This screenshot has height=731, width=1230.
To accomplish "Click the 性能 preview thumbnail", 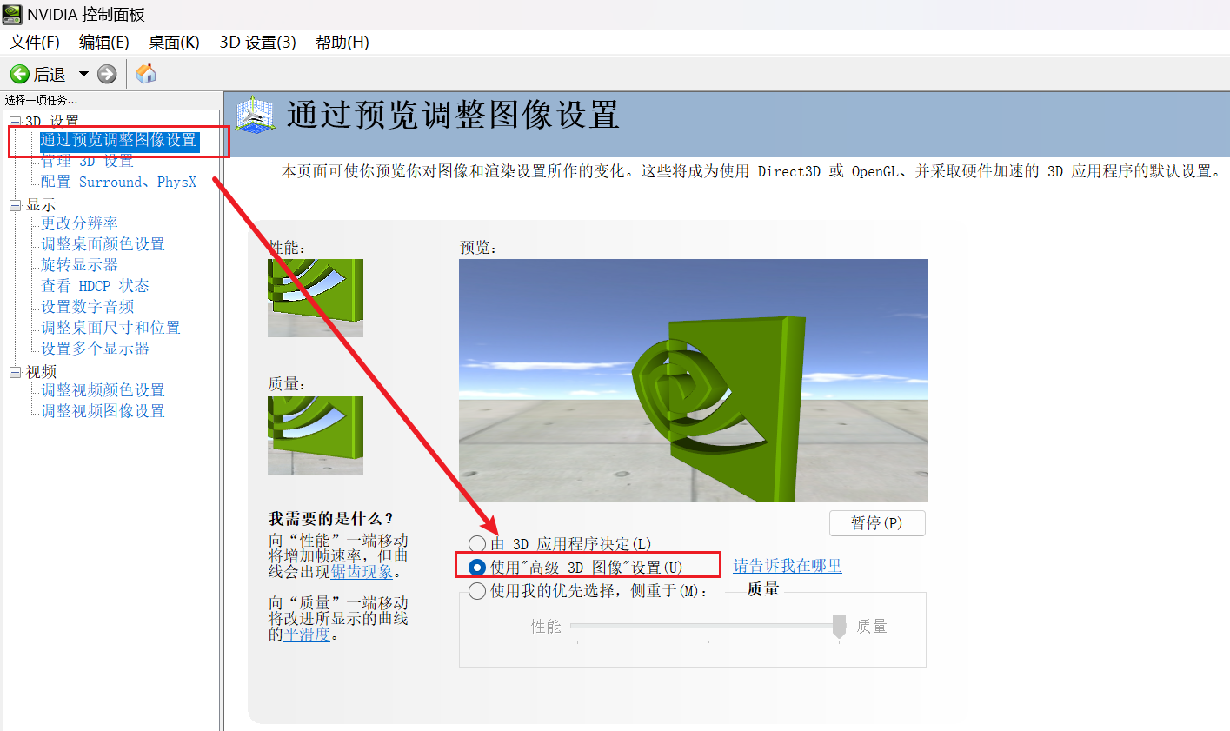I will pyautogui.click(x=316, y=298).
